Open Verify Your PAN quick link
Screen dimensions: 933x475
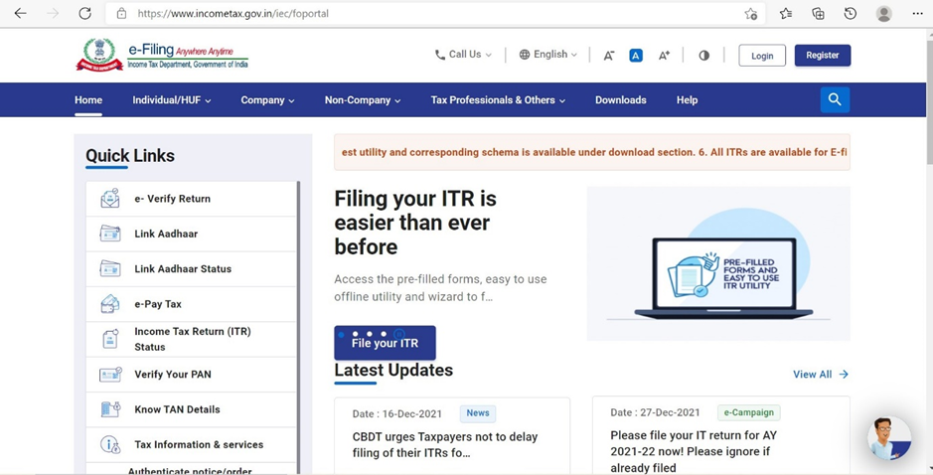[191, 375]
